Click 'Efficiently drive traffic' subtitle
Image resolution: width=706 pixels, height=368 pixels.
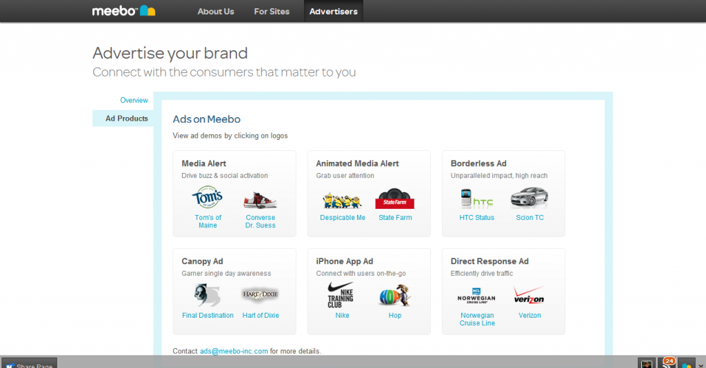[x=481, y=273]
